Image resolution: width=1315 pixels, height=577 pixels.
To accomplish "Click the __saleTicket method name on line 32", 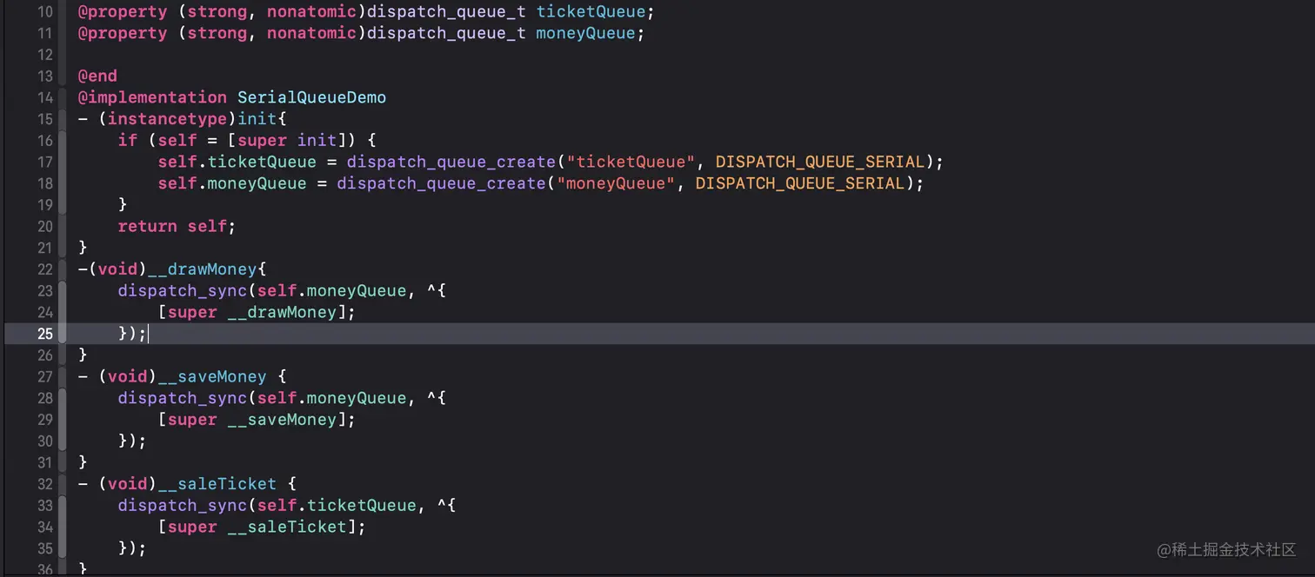I will [217, 484].
